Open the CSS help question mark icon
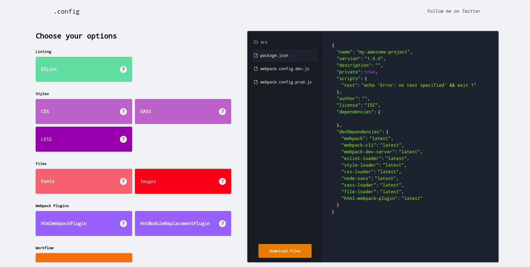This screenshot has width=530, height=267. (123, 111)
